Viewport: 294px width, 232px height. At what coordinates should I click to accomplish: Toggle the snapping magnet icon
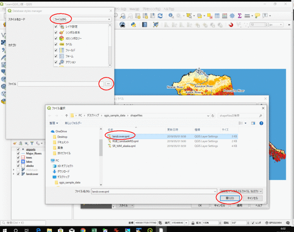[231, 24]
